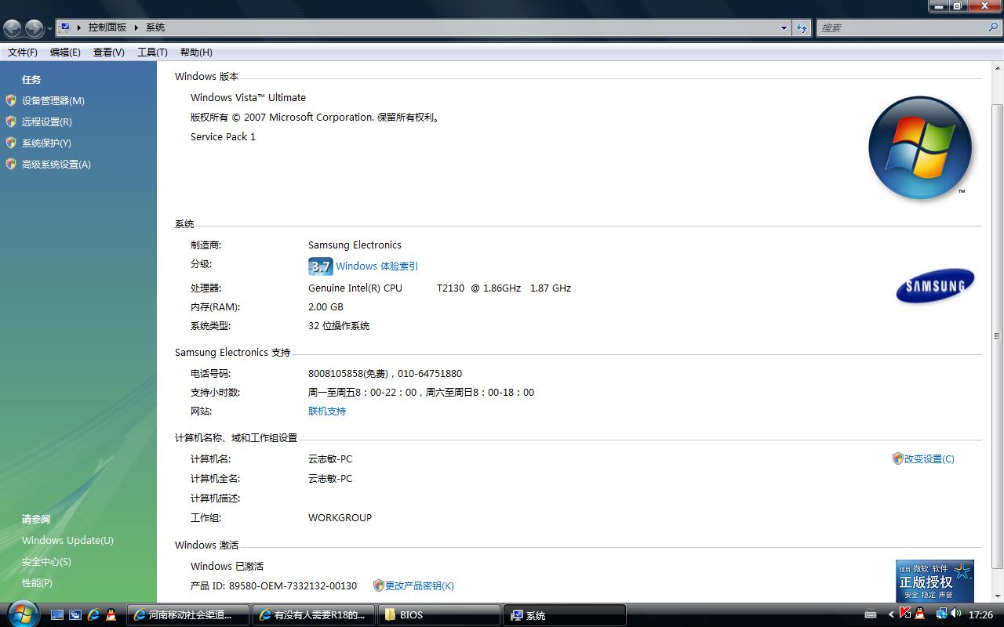Click the shield icon beside 高级系统设置
Viewport: 1004px width, 627px height.
11,164
